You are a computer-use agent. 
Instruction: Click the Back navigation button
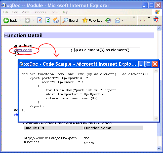(10, 20)
